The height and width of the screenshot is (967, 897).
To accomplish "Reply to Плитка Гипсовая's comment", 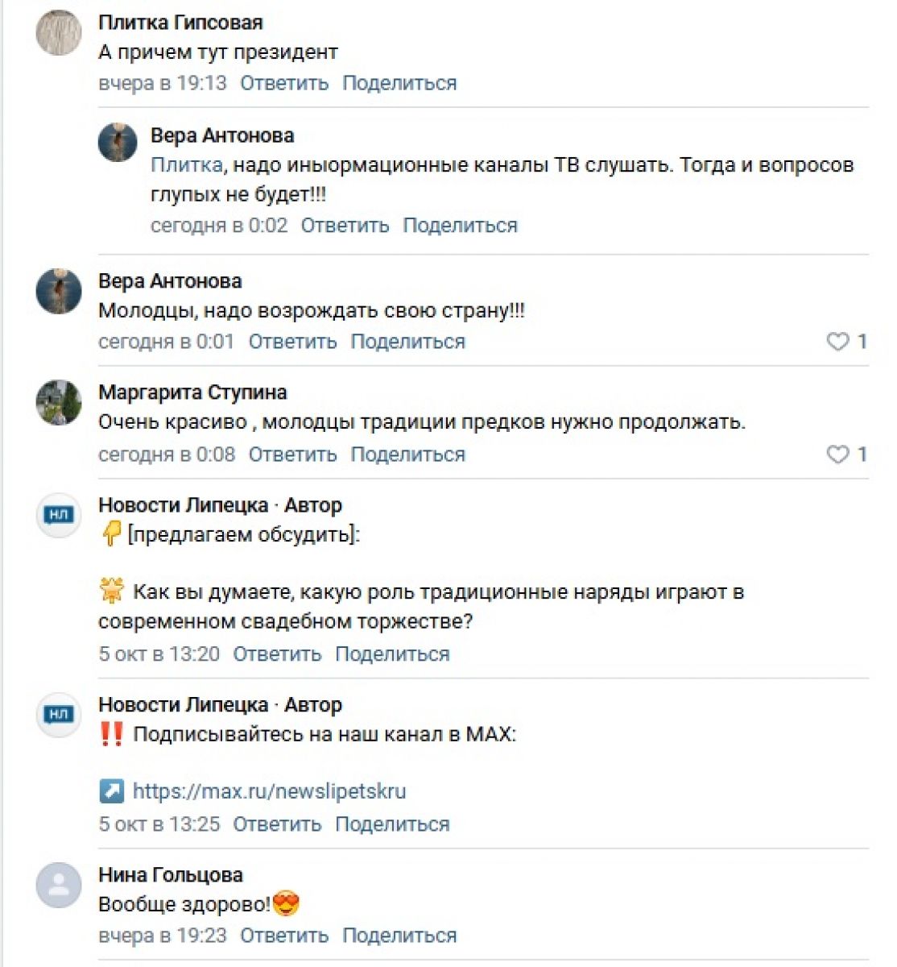I will coord(284,83).
